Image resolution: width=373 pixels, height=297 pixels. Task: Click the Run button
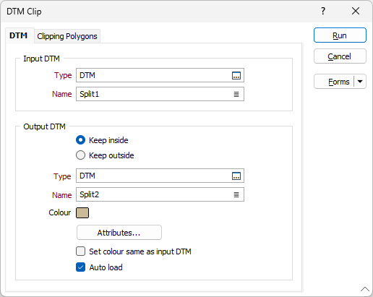pyautogui.click(x=340, y=35)
